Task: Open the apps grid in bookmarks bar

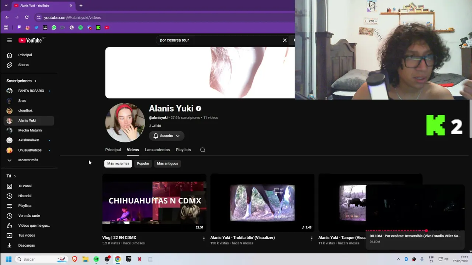Action: point(6,28)
